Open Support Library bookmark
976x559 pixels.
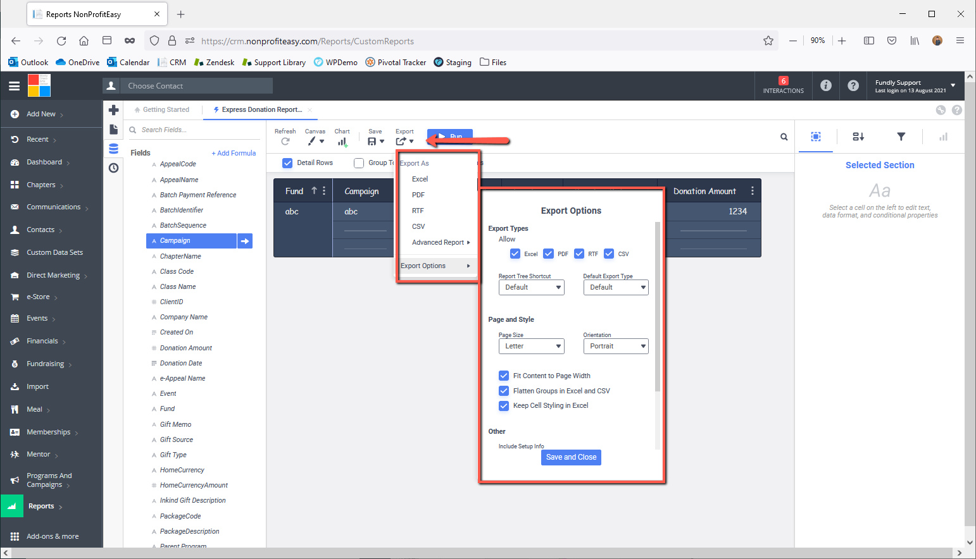click(274, 63)
